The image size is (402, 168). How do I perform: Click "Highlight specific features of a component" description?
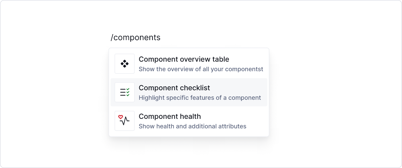(x=200, y=98)
